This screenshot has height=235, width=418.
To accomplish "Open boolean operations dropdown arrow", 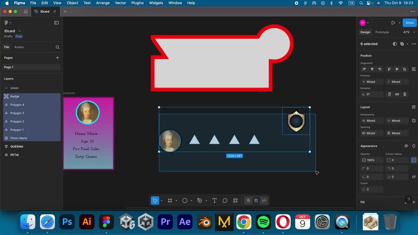I will 407,44.
